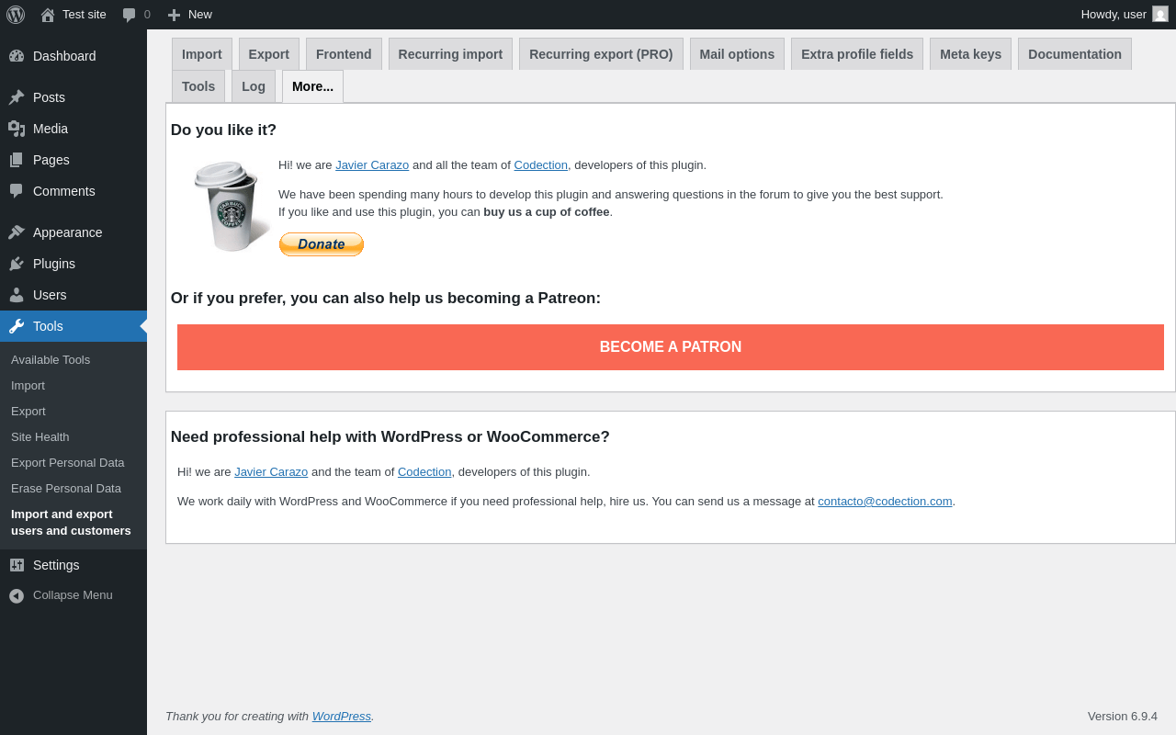
Task: Open Javier Carazo link in coffee section
Action: [372, 165]
